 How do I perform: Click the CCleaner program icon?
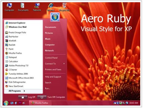pos(7,70)
